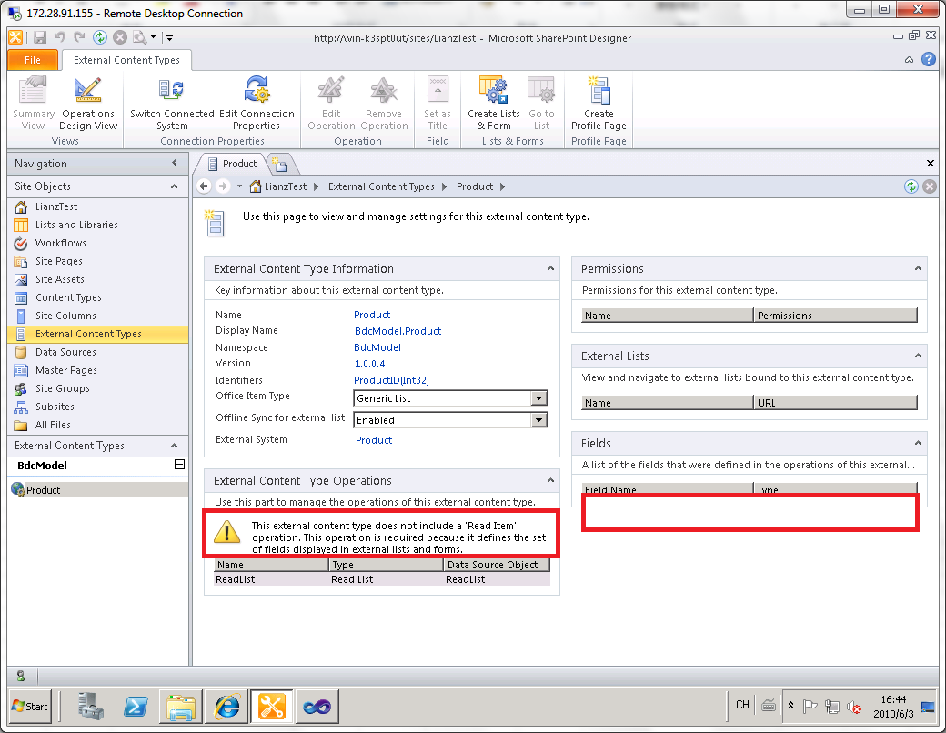The image size is (946, 733).
Task: Click Redo in quick access toolbar
Action: click(79, 37)
